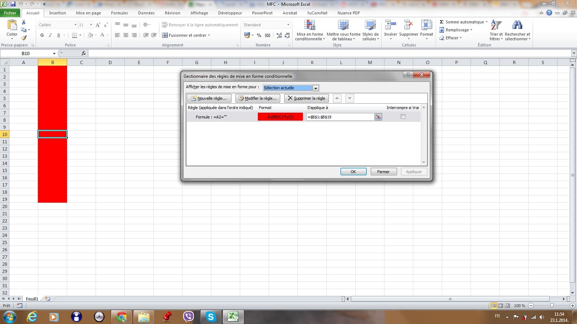The image size is (577, 324).
Task: Click the Trier et filtrer icon
Action: [496, 26]
